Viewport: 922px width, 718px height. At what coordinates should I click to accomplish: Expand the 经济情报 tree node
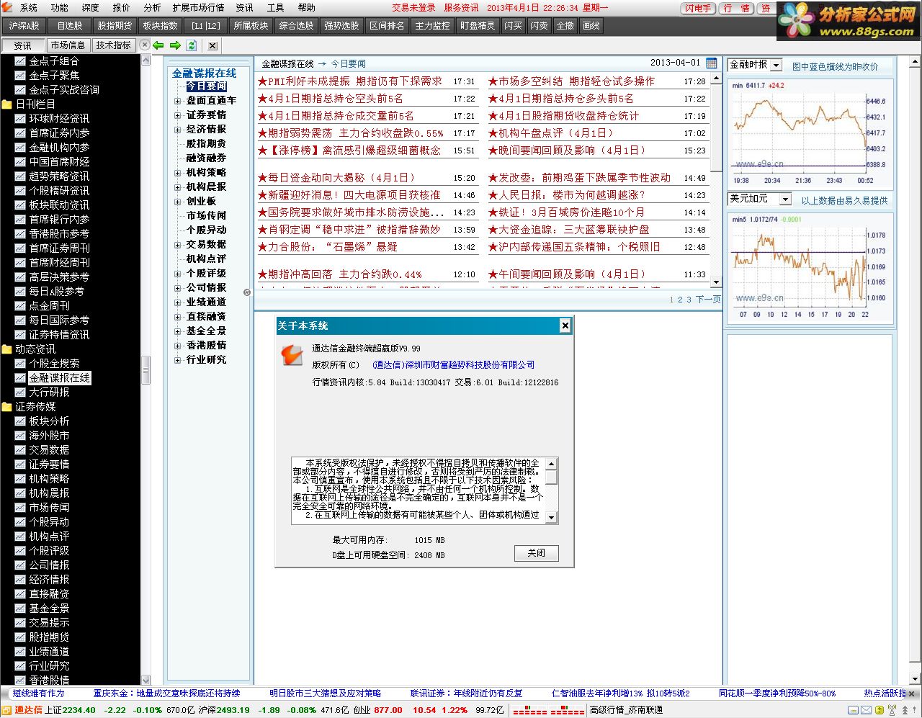coord(178,130)
